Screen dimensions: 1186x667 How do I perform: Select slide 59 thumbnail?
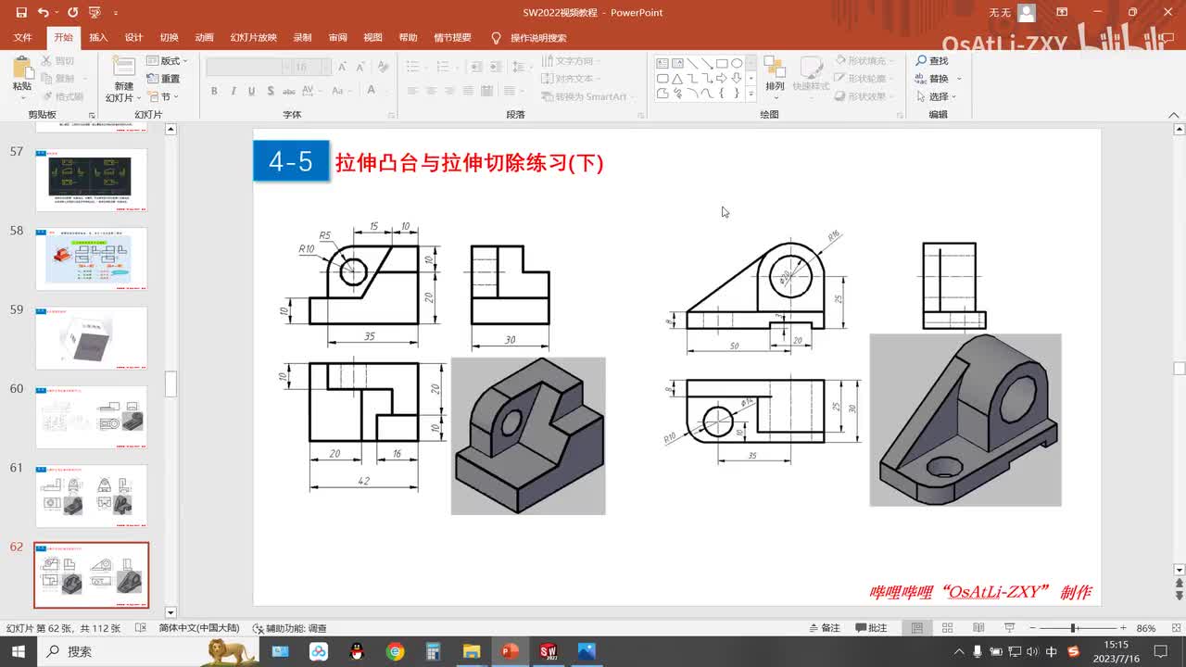pyautogui.click(x=91, y=338)
